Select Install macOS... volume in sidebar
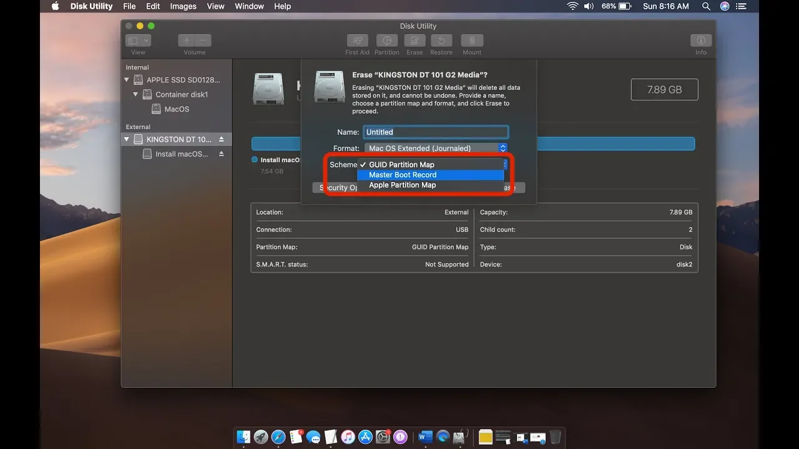This screenshot has width=799, height=449. pos(177,154)
